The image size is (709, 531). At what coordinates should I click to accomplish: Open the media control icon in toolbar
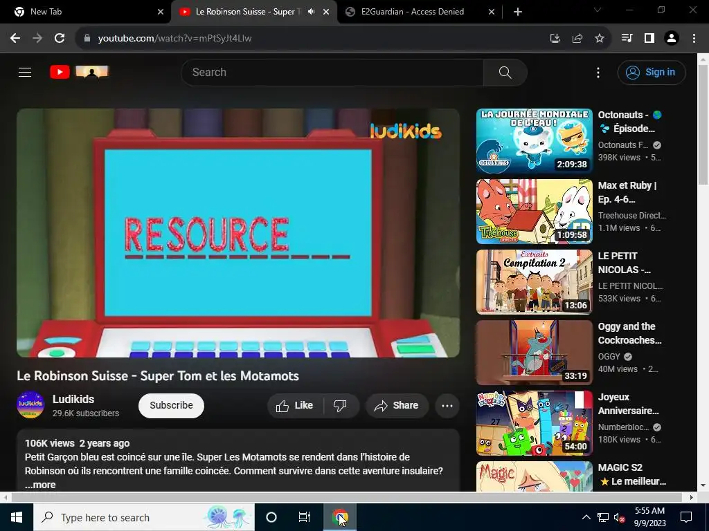(627, 39)
